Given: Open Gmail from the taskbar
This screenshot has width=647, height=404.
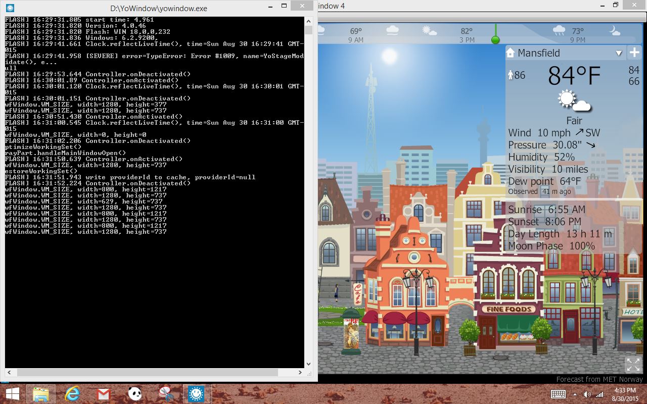Looking at the screenshot, I should [103, 393].
